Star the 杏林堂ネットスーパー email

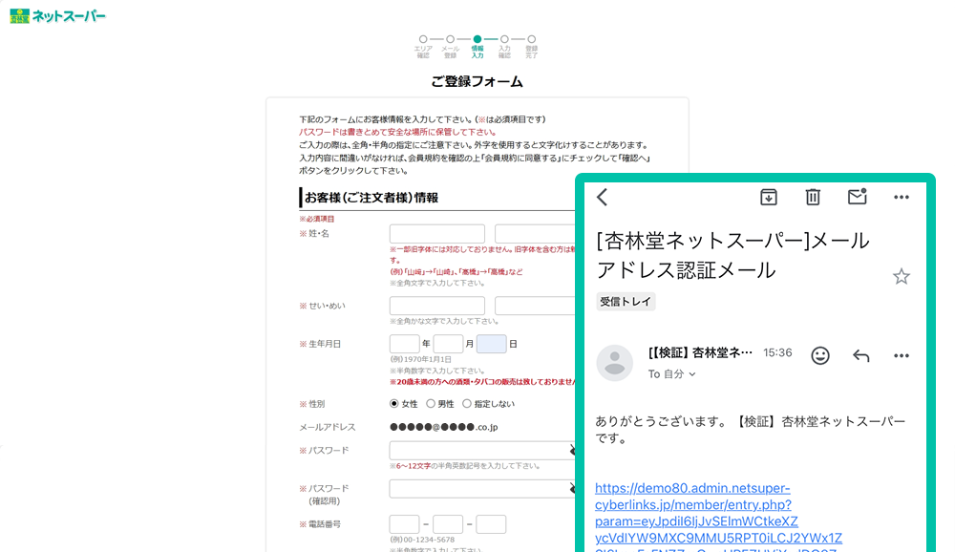(x=902, y=277)
